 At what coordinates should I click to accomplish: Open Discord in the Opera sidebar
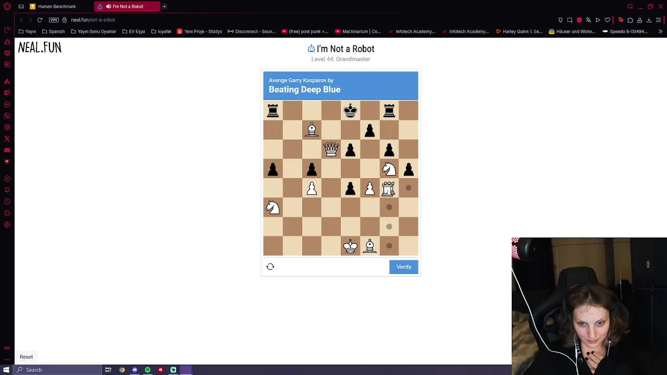point(7,150)
